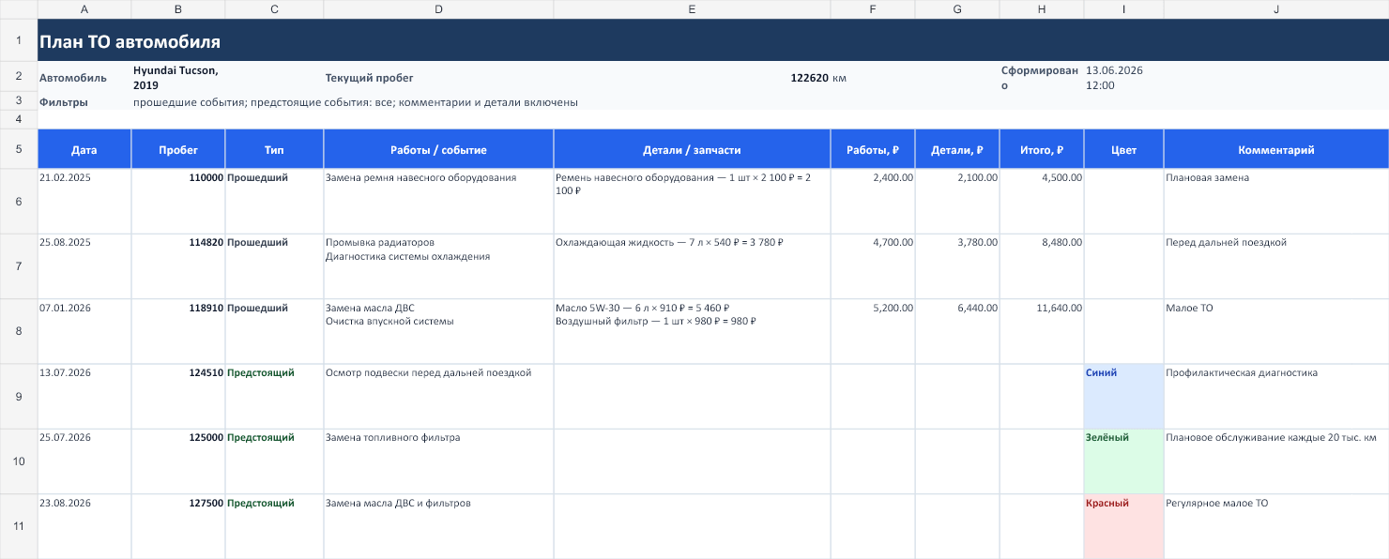Select the 'Ремень навесного оборудования' parts cell

[692, 202]
